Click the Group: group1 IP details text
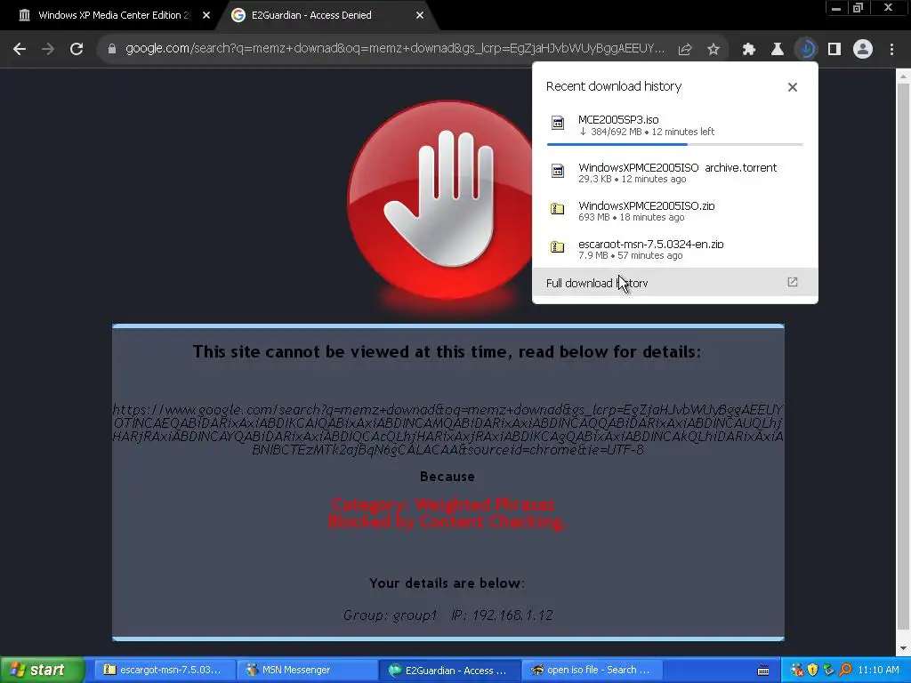This screenshot has height=683, width=911. point(447,615)
